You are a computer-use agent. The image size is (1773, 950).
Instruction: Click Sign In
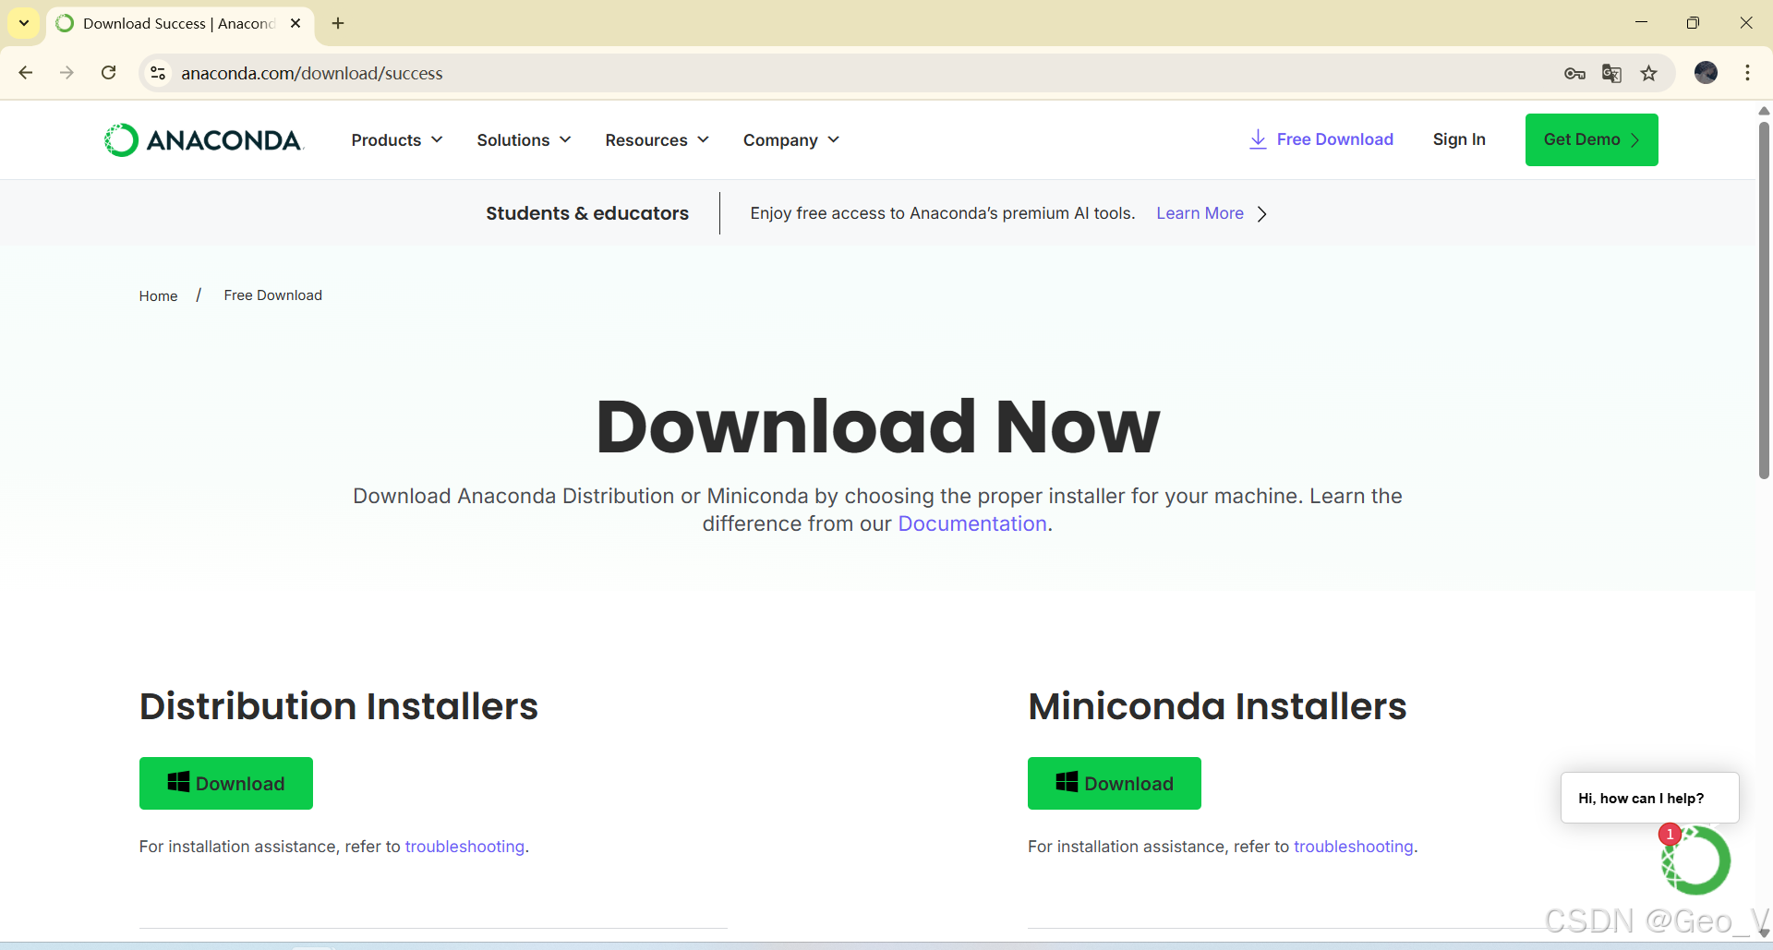click(1459, 139)
